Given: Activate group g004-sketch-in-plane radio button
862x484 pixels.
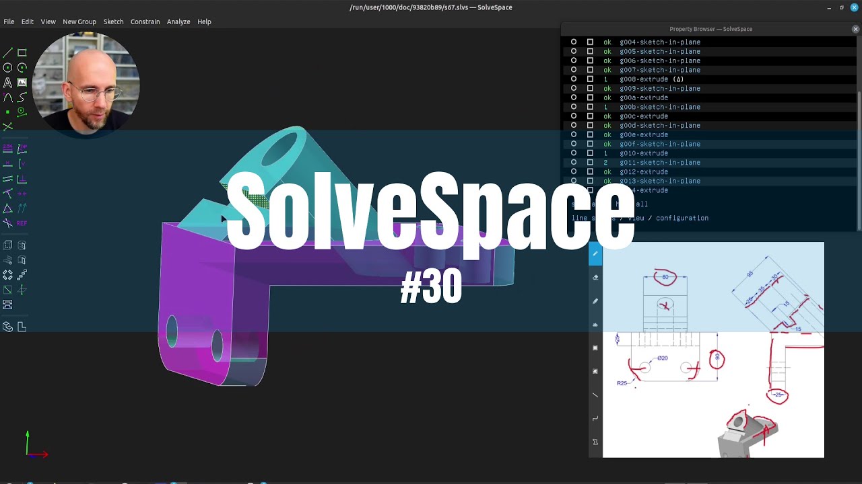Looking at the screenshot, I should coord(574,42).
